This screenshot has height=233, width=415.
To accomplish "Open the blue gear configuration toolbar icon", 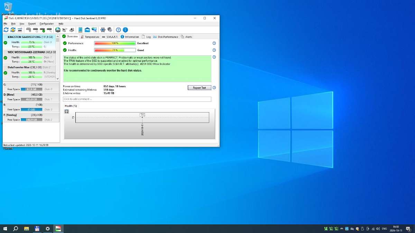I will (x=103, y=30).
